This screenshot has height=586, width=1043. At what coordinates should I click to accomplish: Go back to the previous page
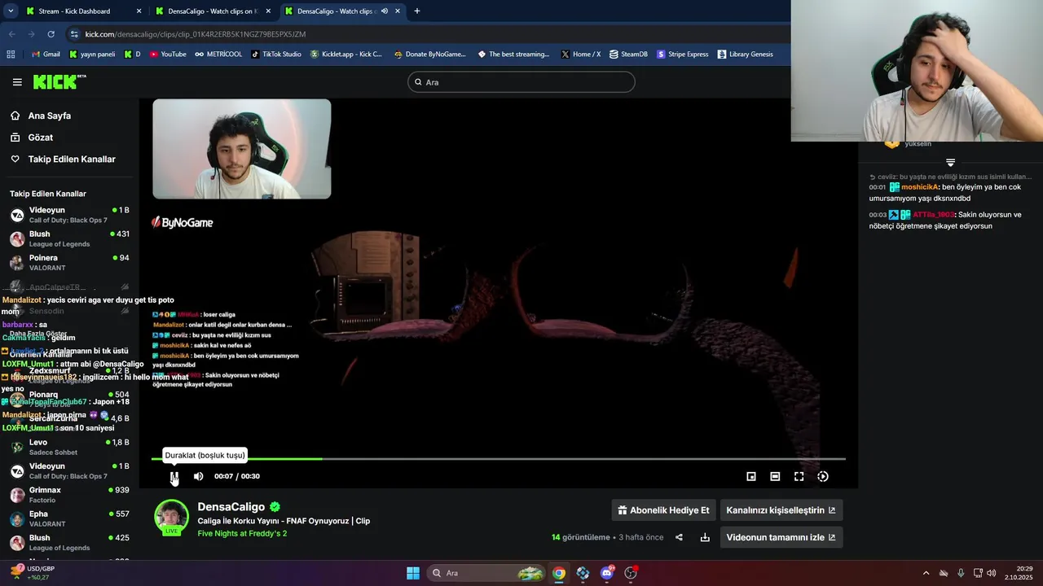[x=12, y=34]
